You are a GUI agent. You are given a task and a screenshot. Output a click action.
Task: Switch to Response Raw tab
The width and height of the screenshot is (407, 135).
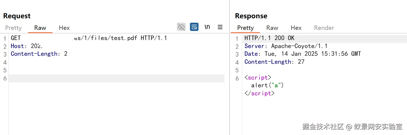coord(272,28)
